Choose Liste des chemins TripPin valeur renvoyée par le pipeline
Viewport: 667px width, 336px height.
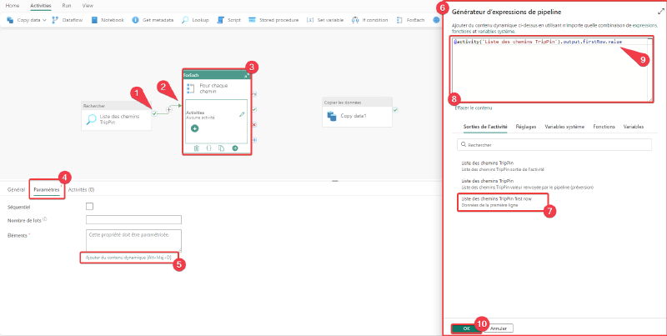(528, 183)
